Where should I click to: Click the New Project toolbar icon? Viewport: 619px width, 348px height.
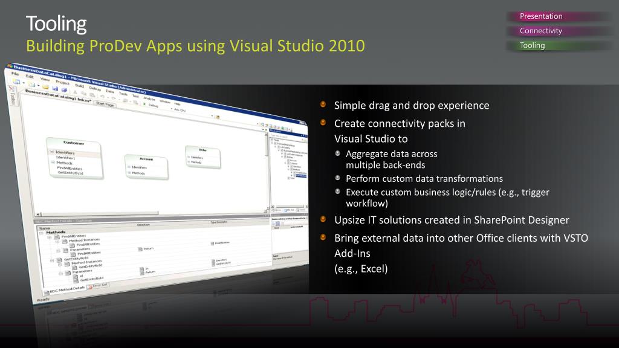pos(16,82)
